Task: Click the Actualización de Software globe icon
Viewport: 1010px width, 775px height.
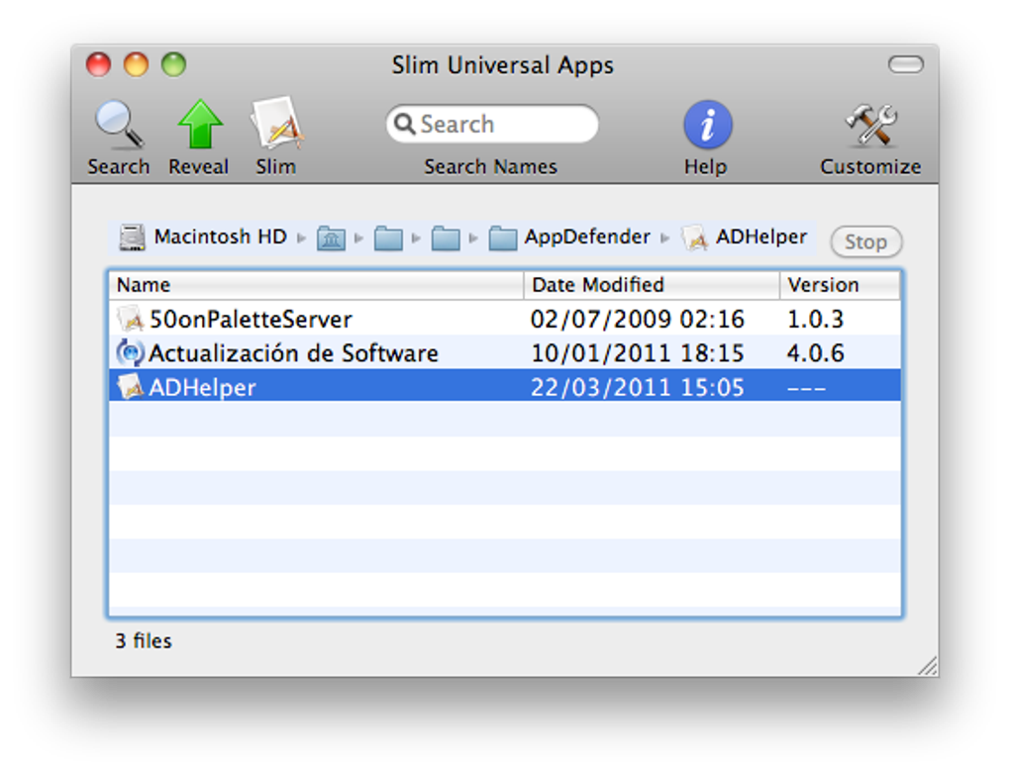Action: point(130,352)
